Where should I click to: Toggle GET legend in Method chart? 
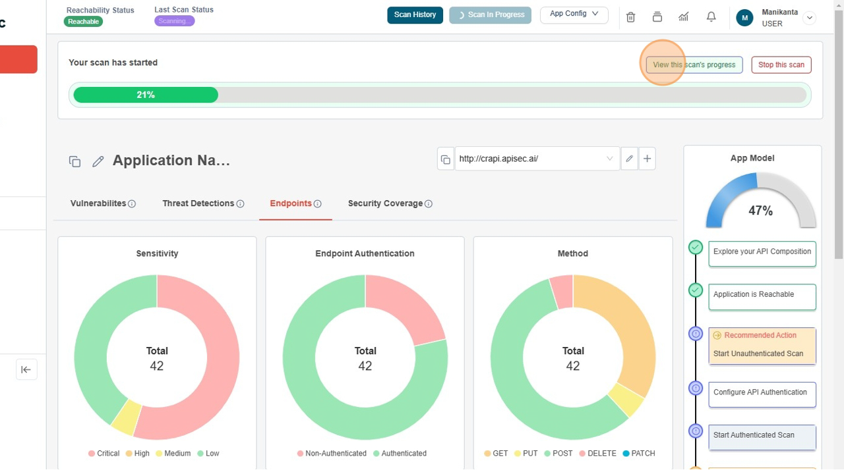click(496, 454)
